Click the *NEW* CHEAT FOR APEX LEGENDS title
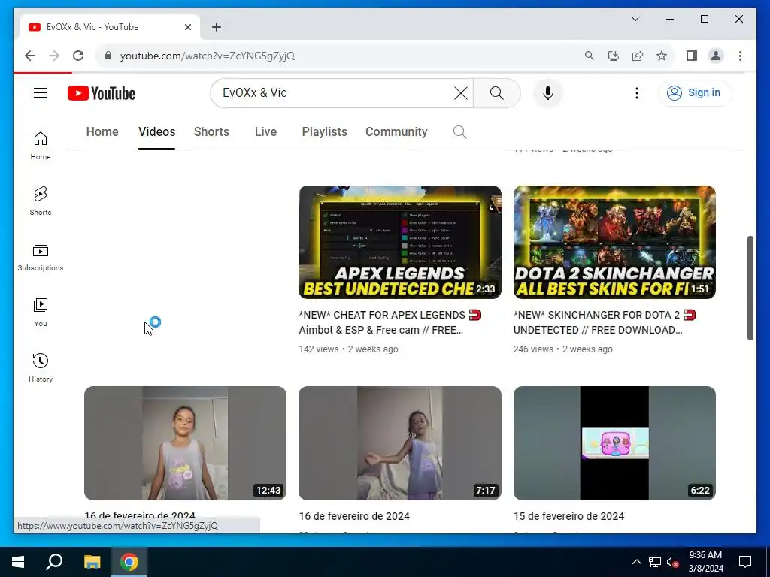The width and height of the screenshot is (770, 577). pos(390,322)
